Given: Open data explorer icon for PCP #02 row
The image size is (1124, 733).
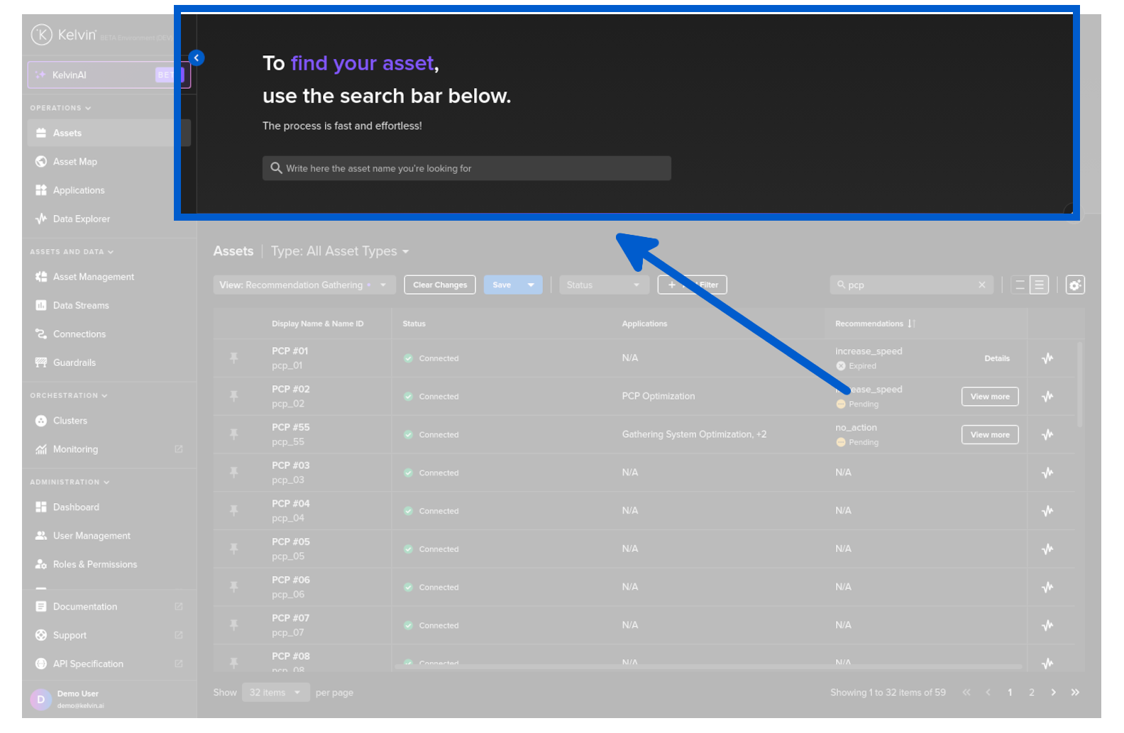Looking at the screenshot, I should click(x=1047, y=397).
